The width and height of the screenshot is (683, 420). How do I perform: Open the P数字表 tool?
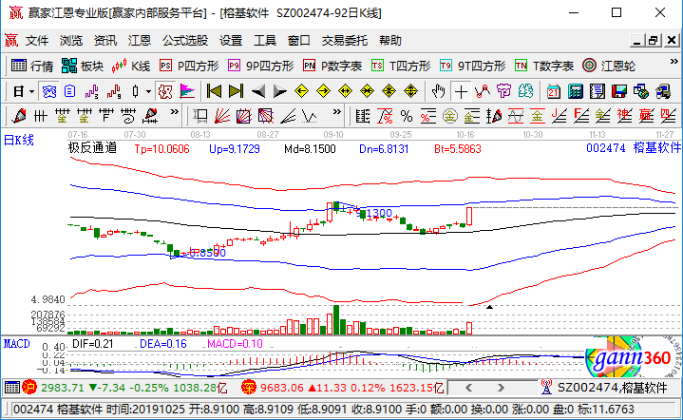pos(332,66)
